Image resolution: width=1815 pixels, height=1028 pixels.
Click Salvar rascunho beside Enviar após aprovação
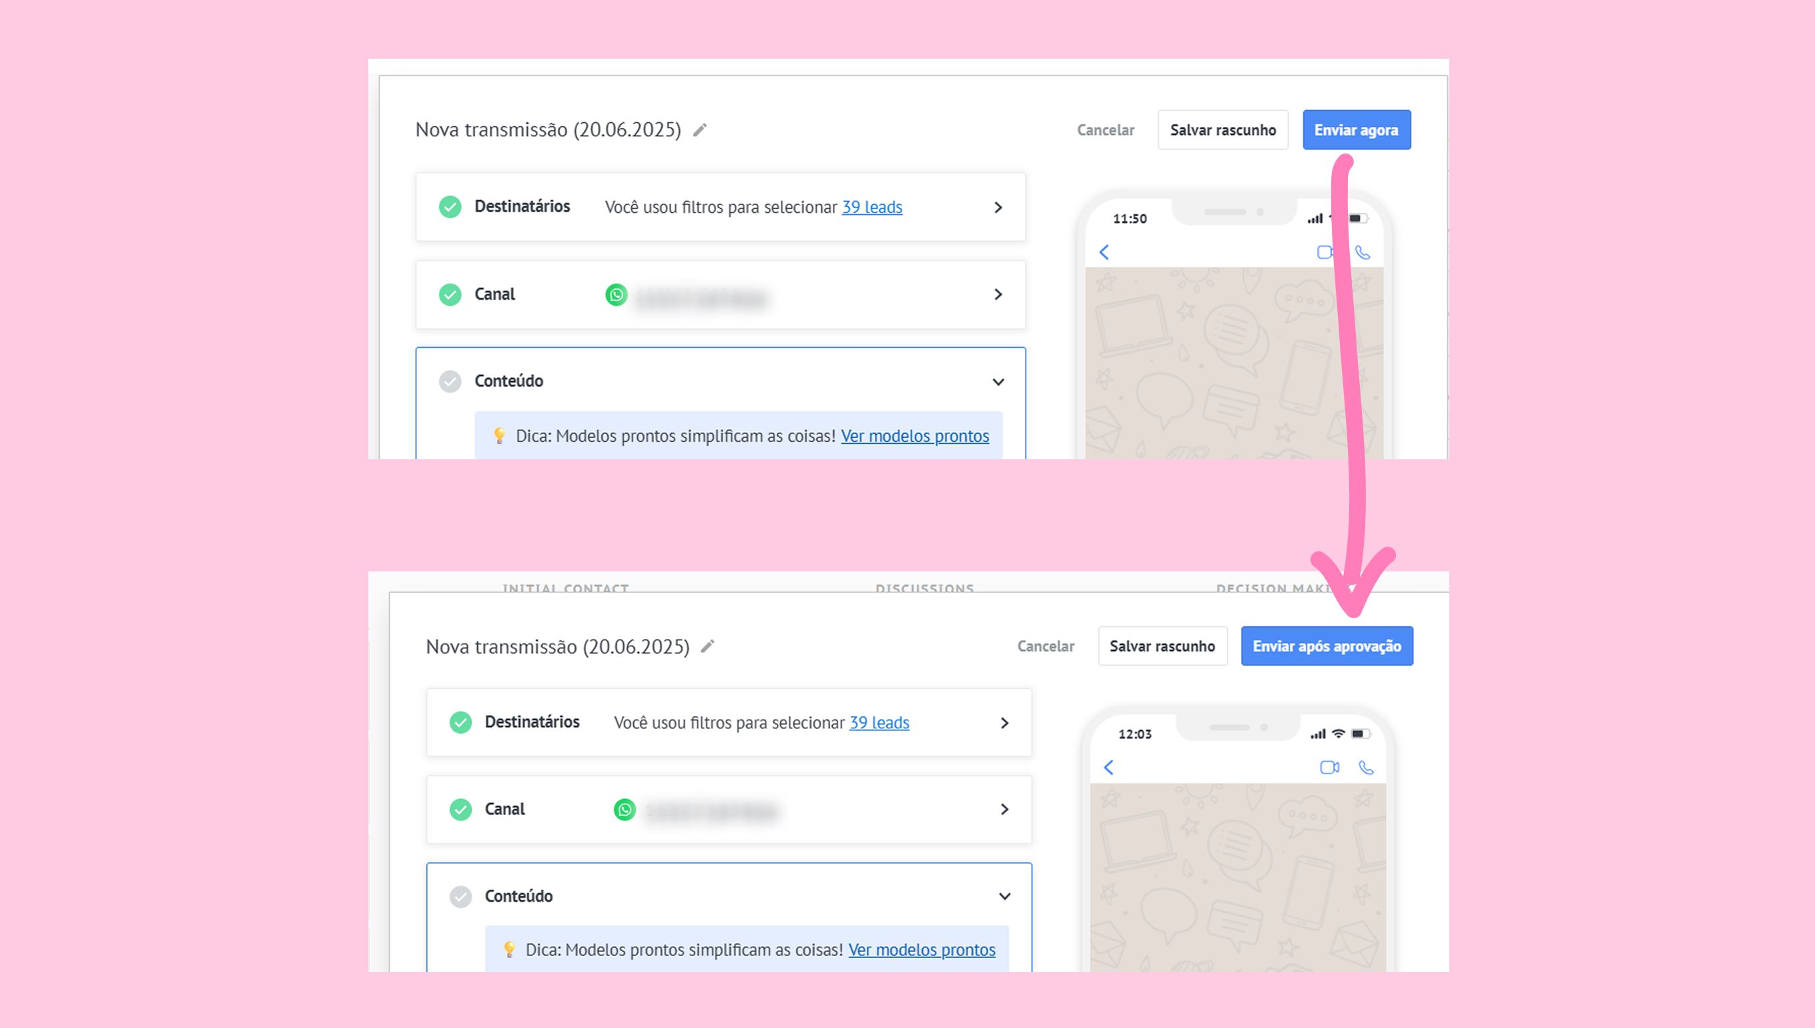[1162, 646]
